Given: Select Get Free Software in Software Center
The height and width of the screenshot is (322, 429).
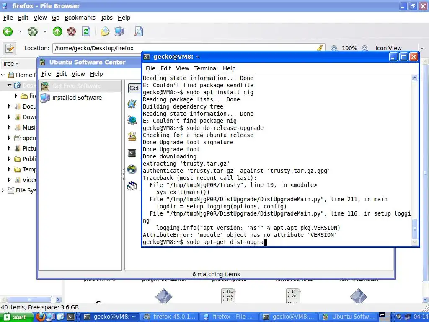Looking at the screenshot, I should (80, 86).
